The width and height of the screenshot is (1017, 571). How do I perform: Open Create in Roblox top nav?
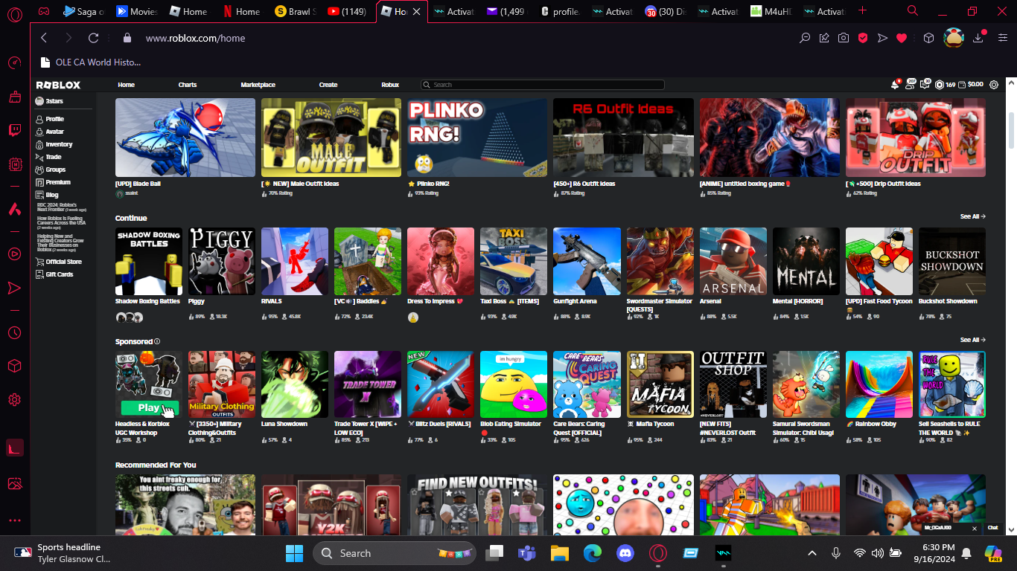click(x=328, y=85)
